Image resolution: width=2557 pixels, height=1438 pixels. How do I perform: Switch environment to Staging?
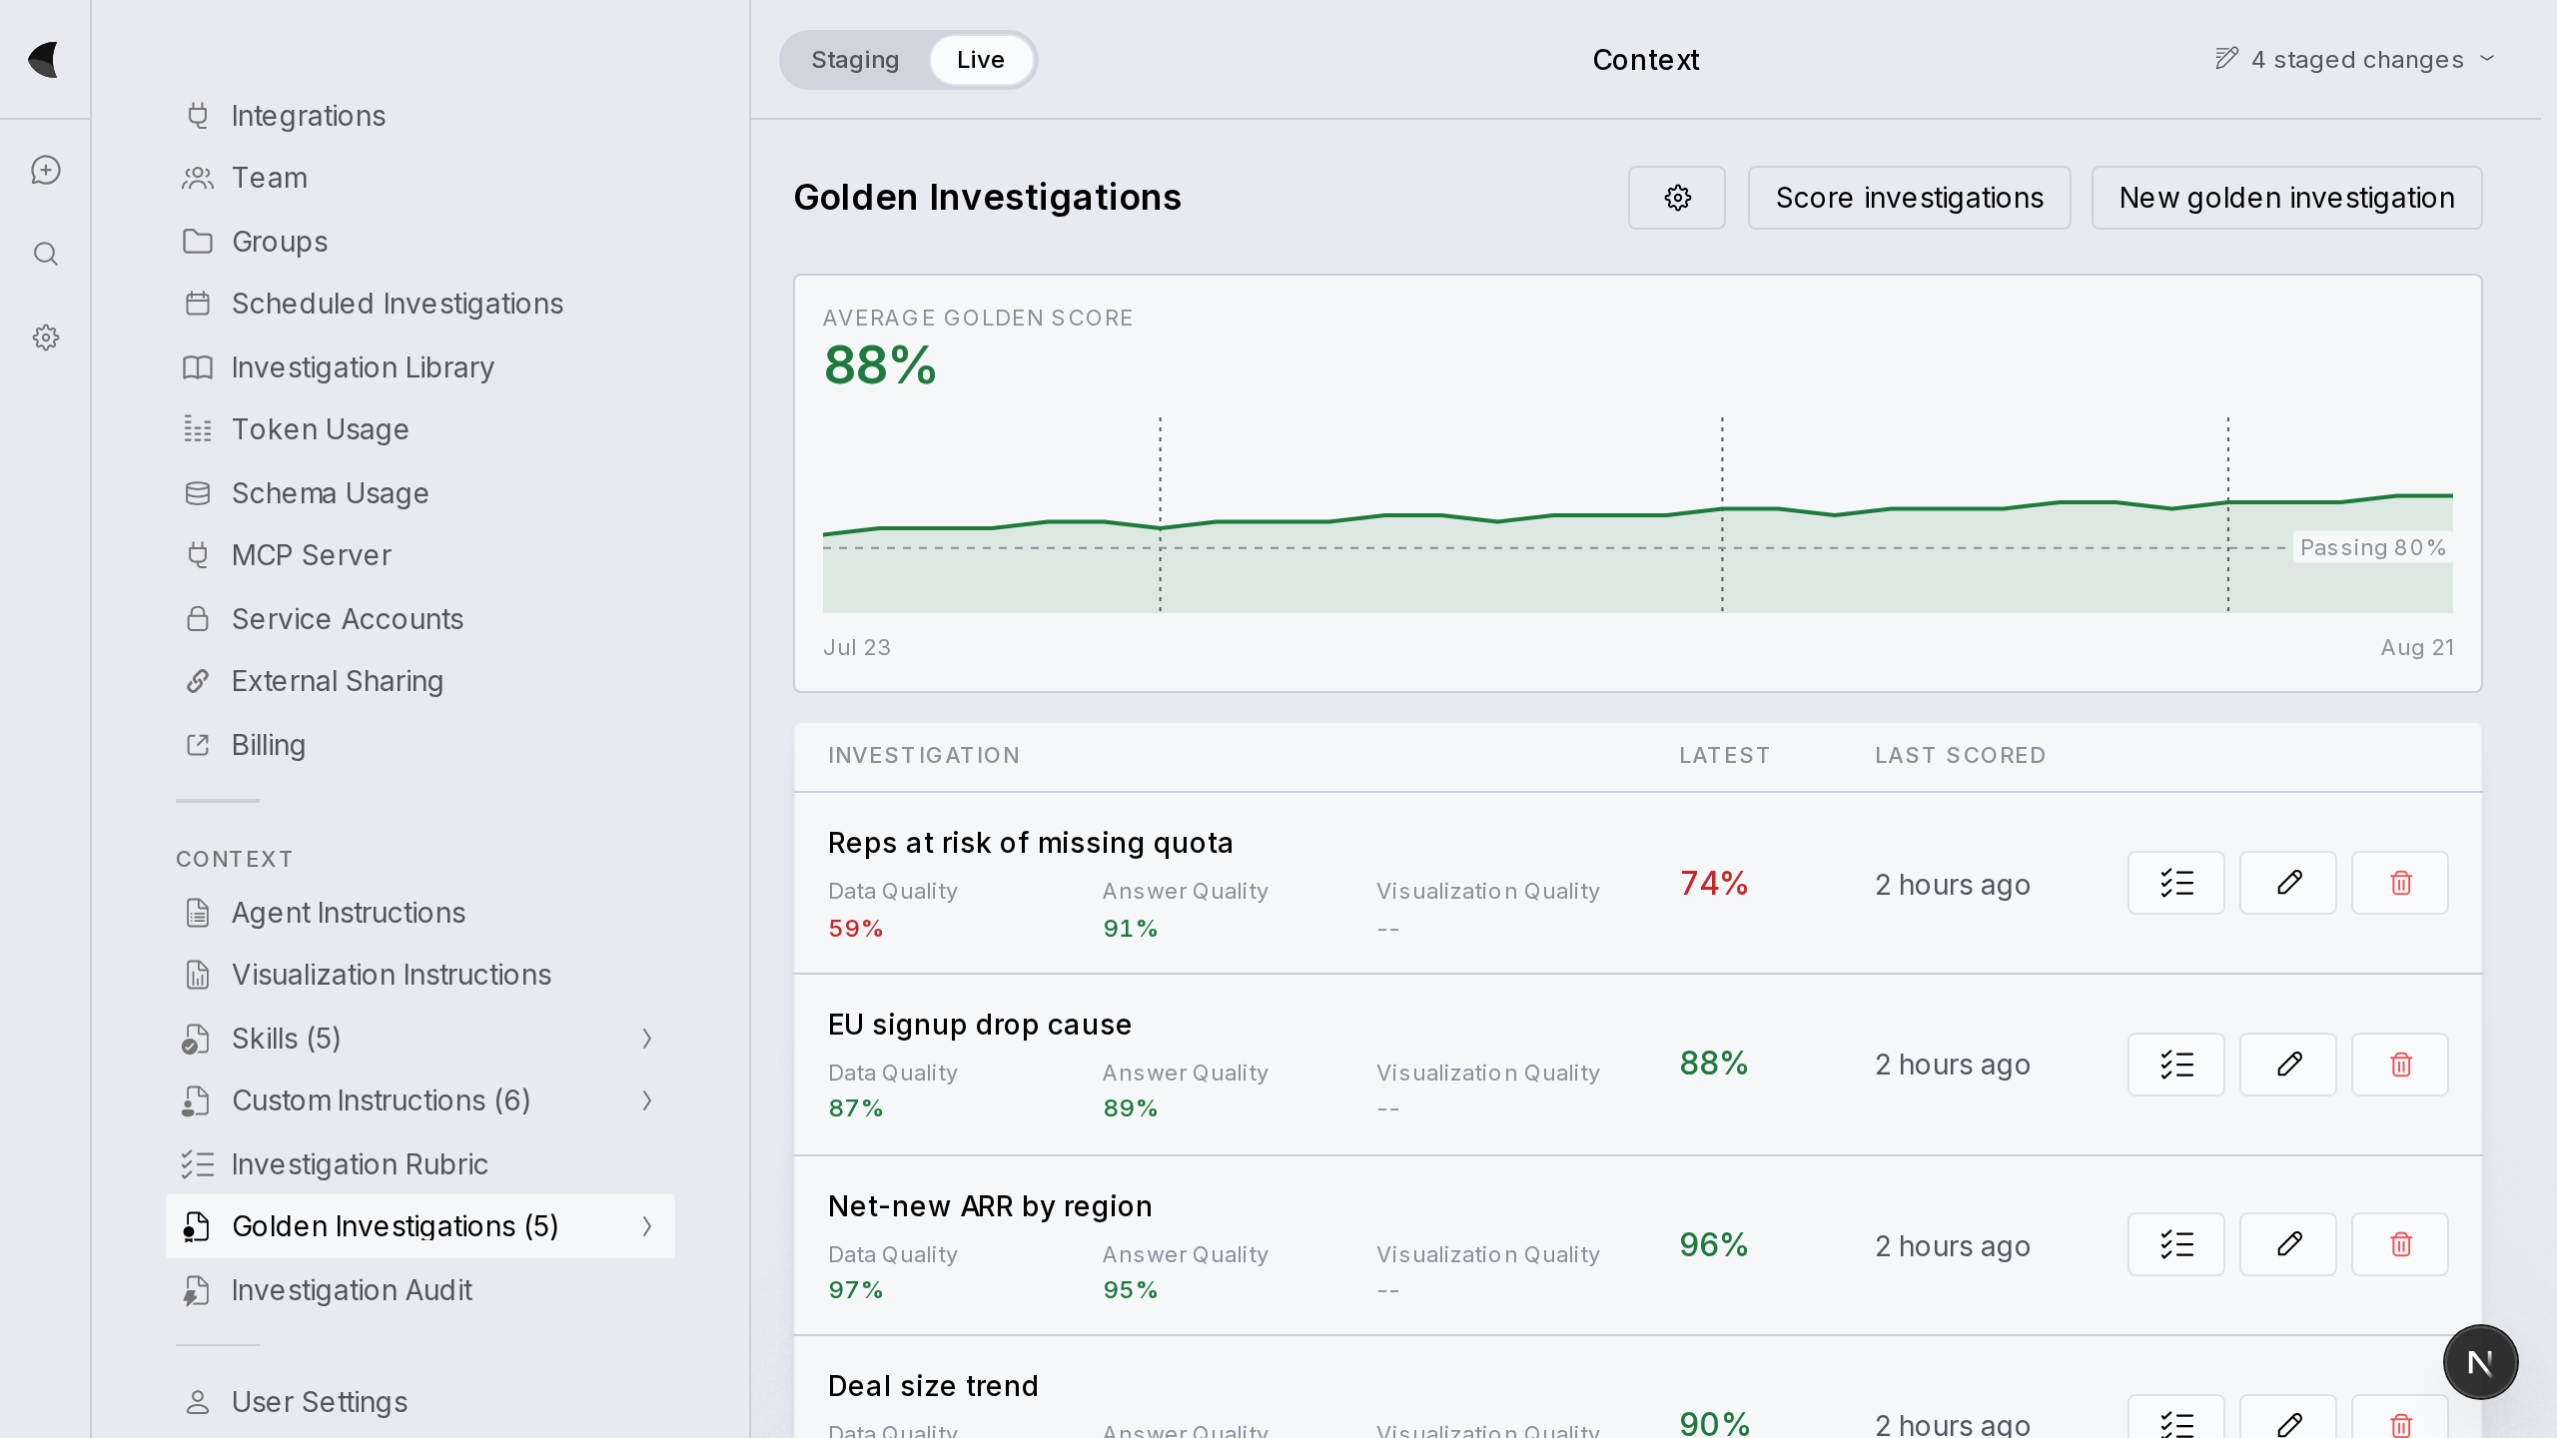click(855, 60)
